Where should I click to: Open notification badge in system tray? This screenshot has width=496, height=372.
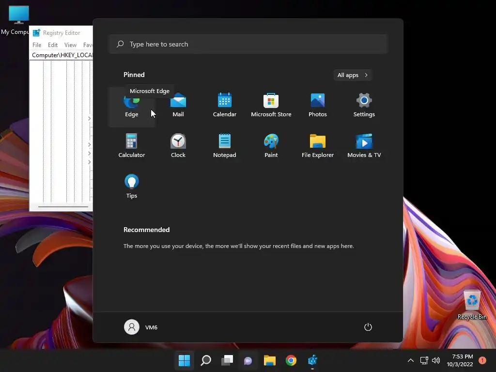click(482, 360)
